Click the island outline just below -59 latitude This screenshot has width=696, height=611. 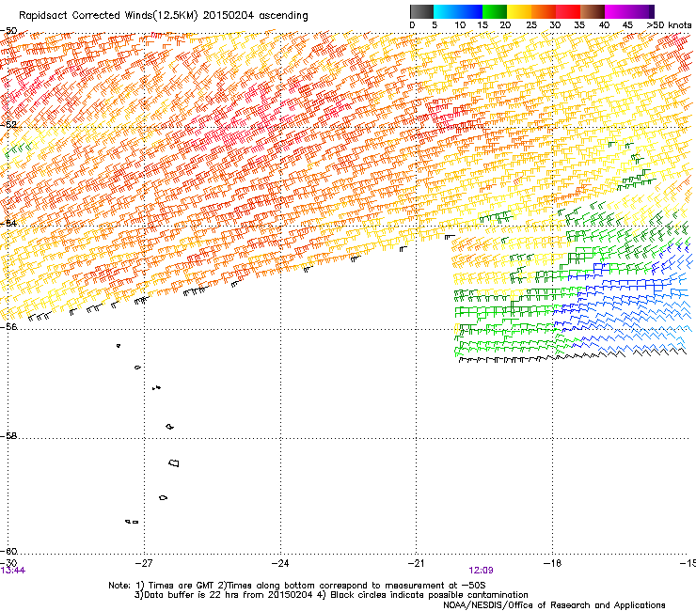[x=163, y=497]
